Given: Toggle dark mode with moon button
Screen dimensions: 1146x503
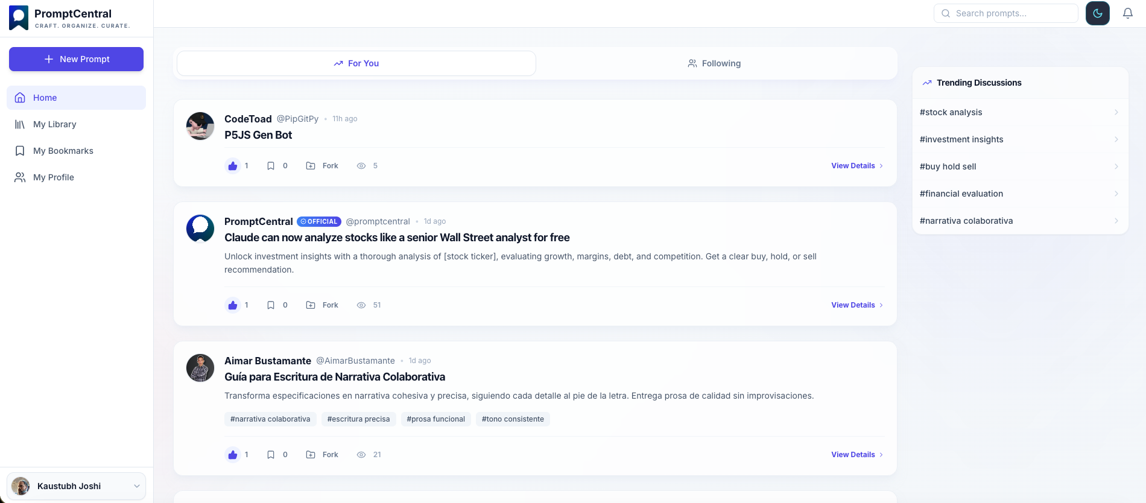Looking at the screenshot, I should [1097, 13].
